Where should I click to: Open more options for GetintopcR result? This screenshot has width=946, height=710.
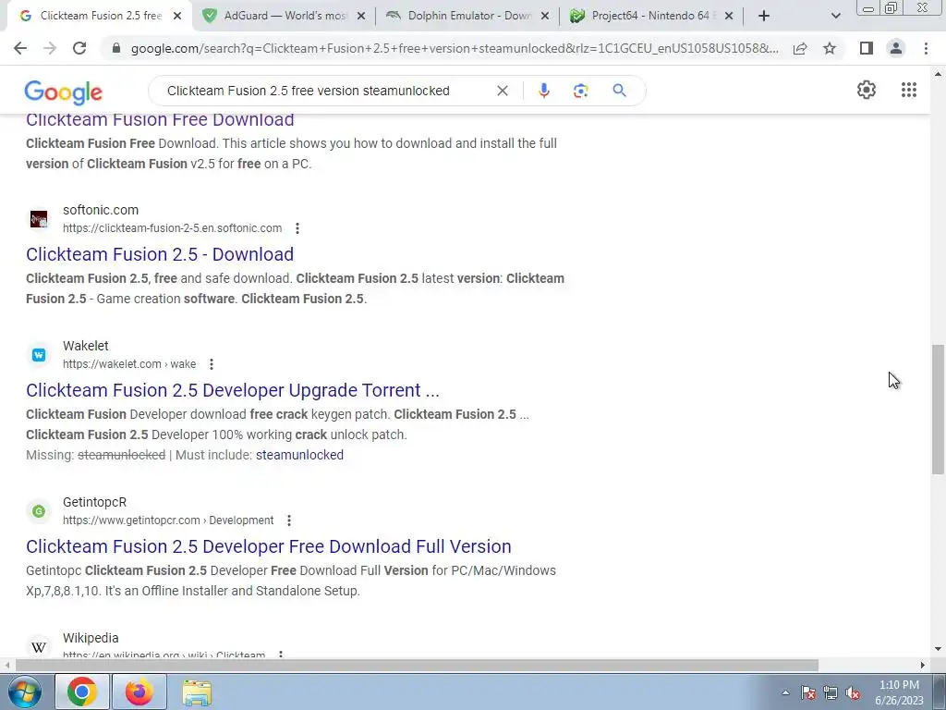[289, 520]
